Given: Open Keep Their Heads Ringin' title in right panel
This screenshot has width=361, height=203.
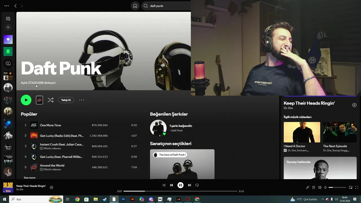Looking at the screenshot, I should point(309,103).
